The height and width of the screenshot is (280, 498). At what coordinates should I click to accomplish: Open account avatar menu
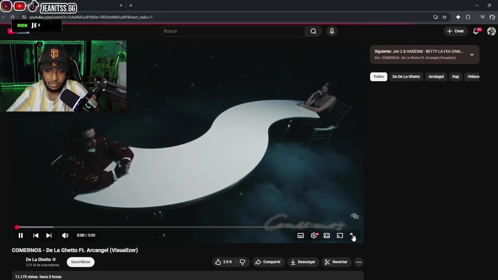click(x=491, y=31)
